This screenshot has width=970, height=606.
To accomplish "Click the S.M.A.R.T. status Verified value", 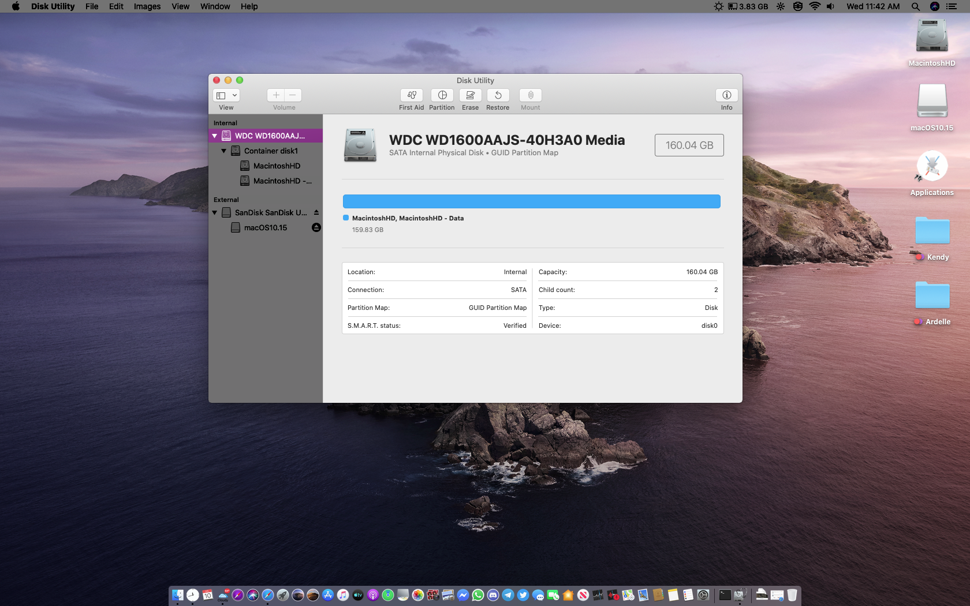I will [x=515, y=326].
